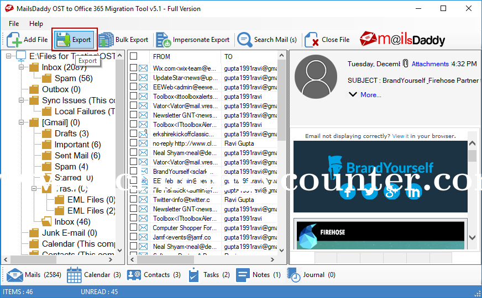This screenshot has height=298, width=482.
Task: Click the horizontal scrollbar thumb of folder tree
Action: click(34, 259)
